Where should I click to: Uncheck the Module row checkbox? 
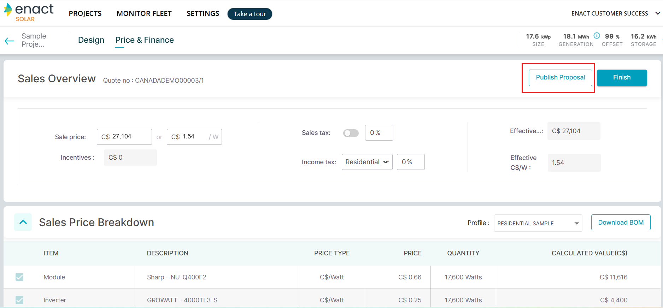click(19, 277)
